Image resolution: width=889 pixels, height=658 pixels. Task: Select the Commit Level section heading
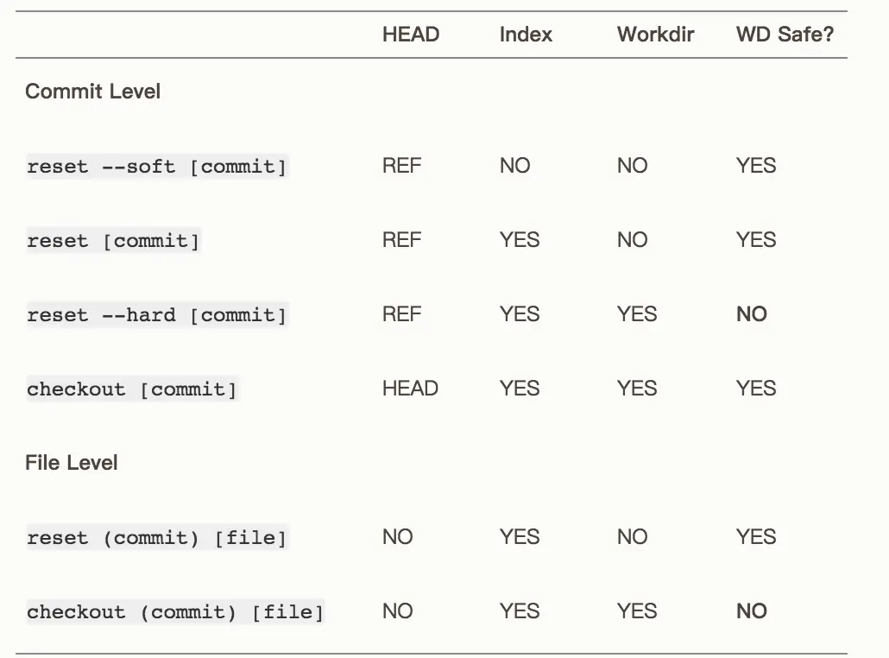92,92
